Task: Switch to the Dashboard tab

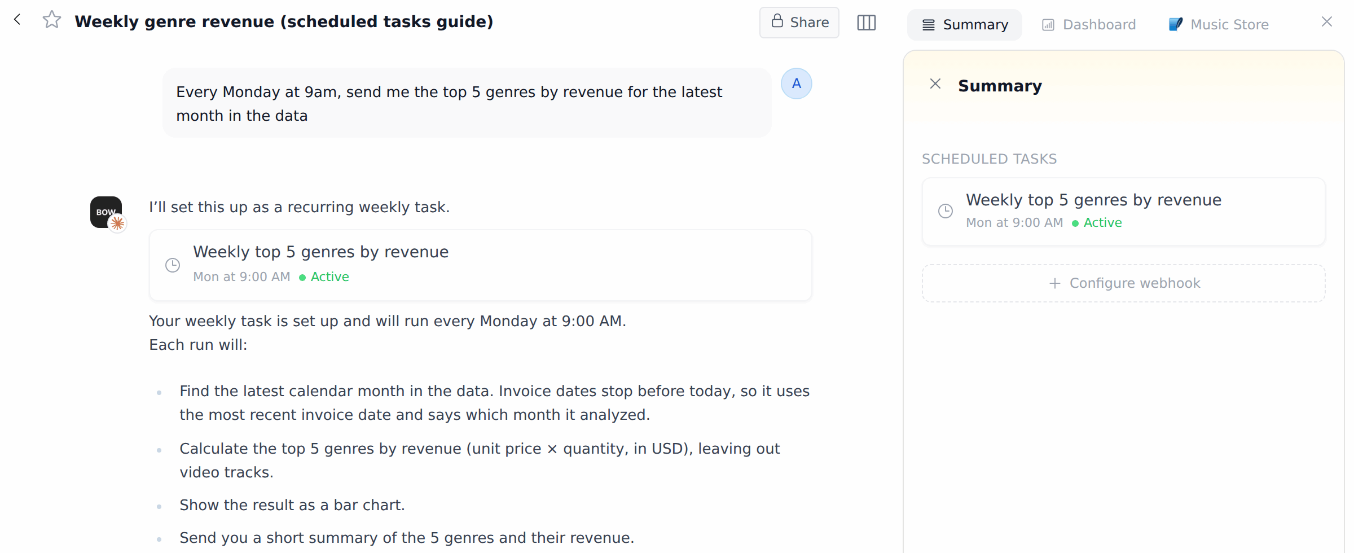Action: point(1089,25)
